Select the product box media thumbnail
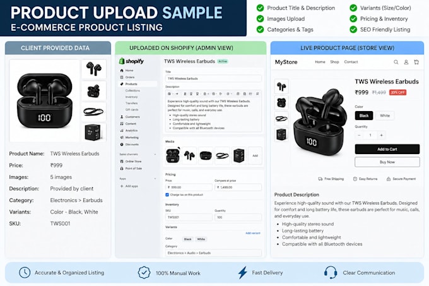Viewport: 429px width, 286px height. coord(238,155)
